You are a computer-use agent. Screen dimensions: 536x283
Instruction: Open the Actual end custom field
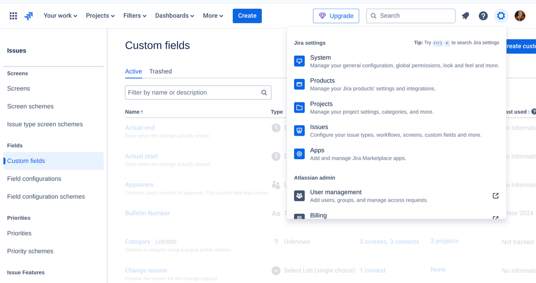(140, 128)
